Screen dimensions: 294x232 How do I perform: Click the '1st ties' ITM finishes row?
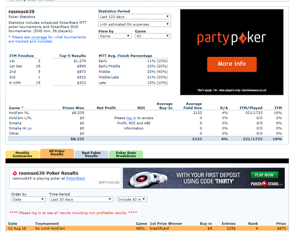(x=25, y=66)
